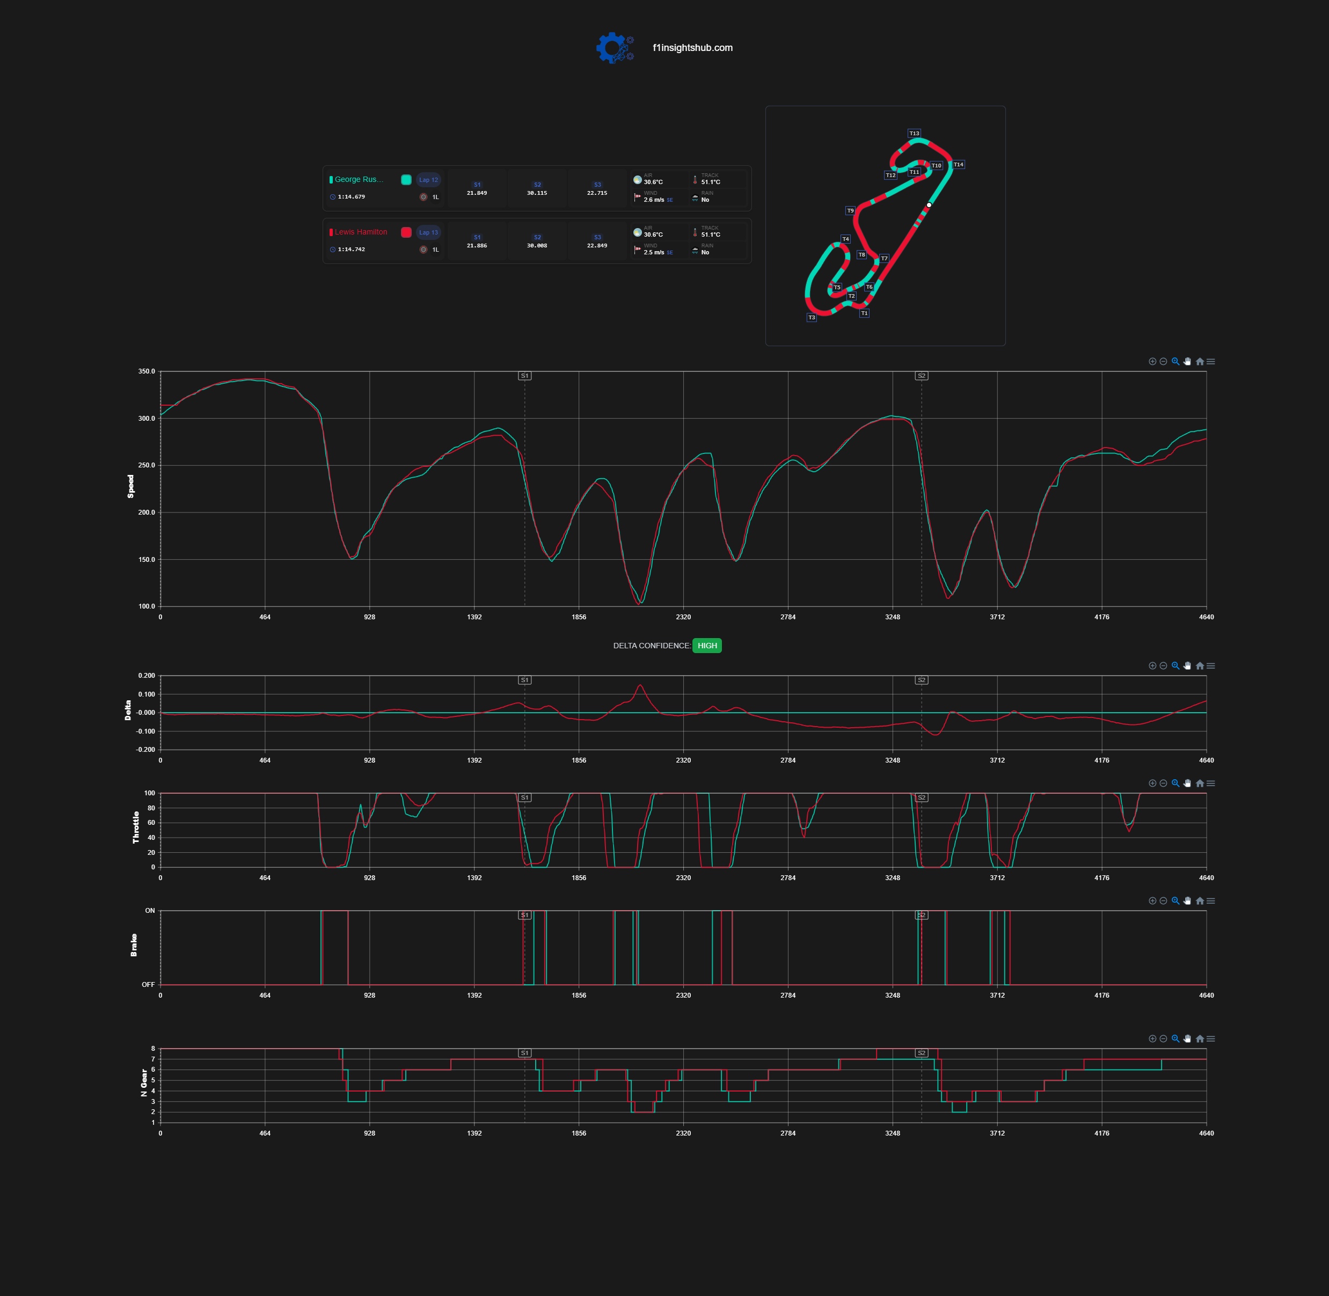Viewport: 1329px width, 1296px height.
Task: Activate selection zoom on Speed chart
Action: pos(1175,362)
